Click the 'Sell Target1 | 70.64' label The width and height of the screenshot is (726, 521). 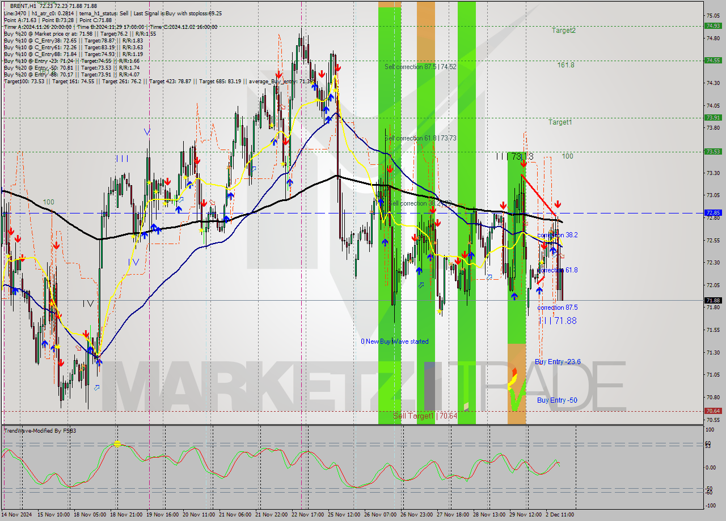coord(425,416)
